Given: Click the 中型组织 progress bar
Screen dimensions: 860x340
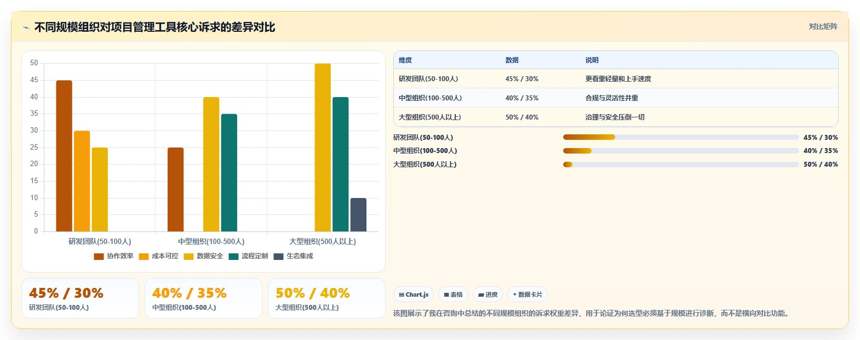Looking at the screenshot, I should coord(681,151).
